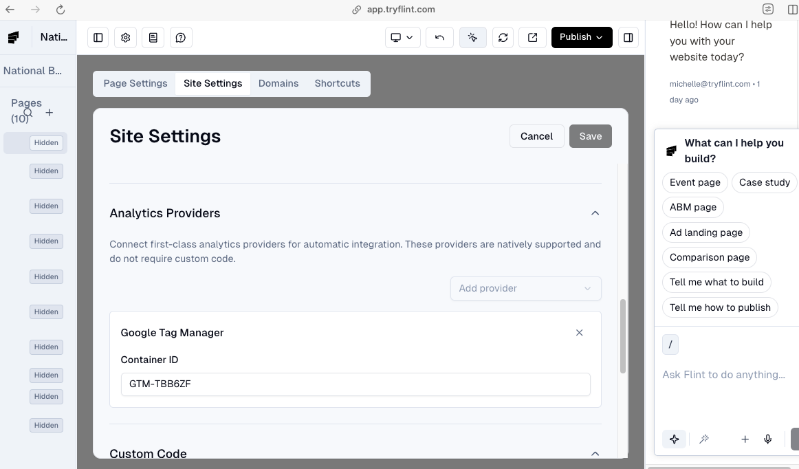799x469 pixels.
Task: Click the magic wand icon in chat
Action: [704, 439]
